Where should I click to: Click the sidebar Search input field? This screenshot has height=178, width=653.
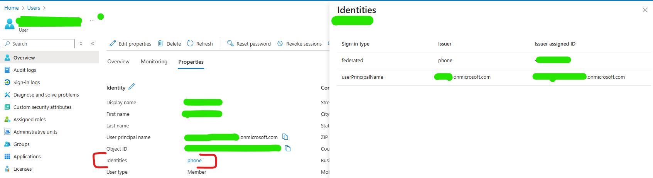coord(40,44)
